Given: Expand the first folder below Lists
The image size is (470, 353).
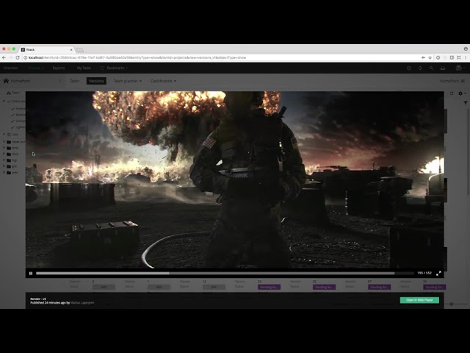Looking at the screenshot, I should point(4,141).
